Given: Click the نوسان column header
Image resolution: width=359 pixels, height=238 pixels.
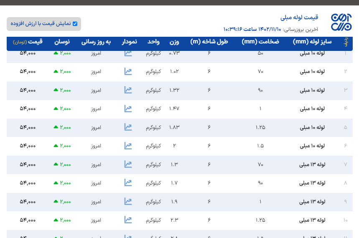Looking at the screenshot, I should pyautogui.click(x=62, y=42).
